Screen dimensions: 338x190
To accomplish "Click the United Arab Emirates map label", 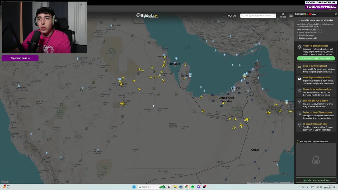I will [x=226, y=99].
